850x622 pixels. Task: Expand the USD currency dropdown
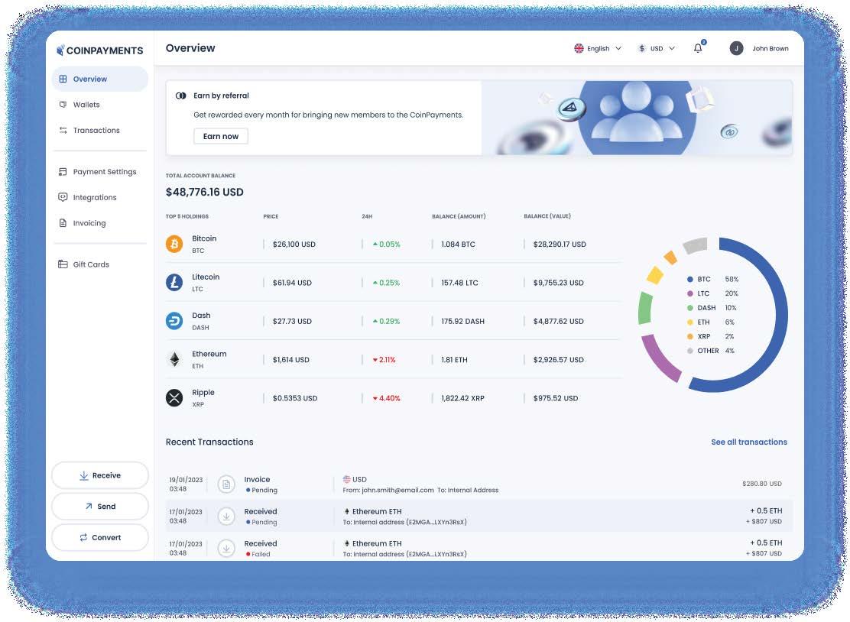657,49
